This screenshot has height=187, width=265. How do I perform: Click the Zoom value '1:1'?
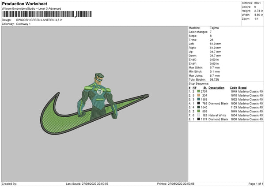point(256,19)
